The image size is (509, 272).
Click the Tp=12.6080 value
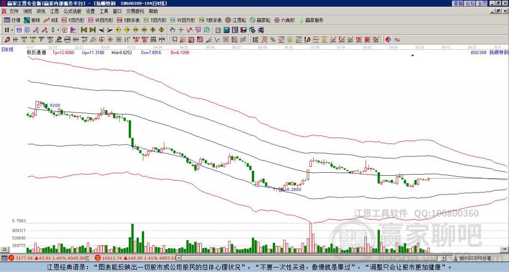(x=63, y=52)
